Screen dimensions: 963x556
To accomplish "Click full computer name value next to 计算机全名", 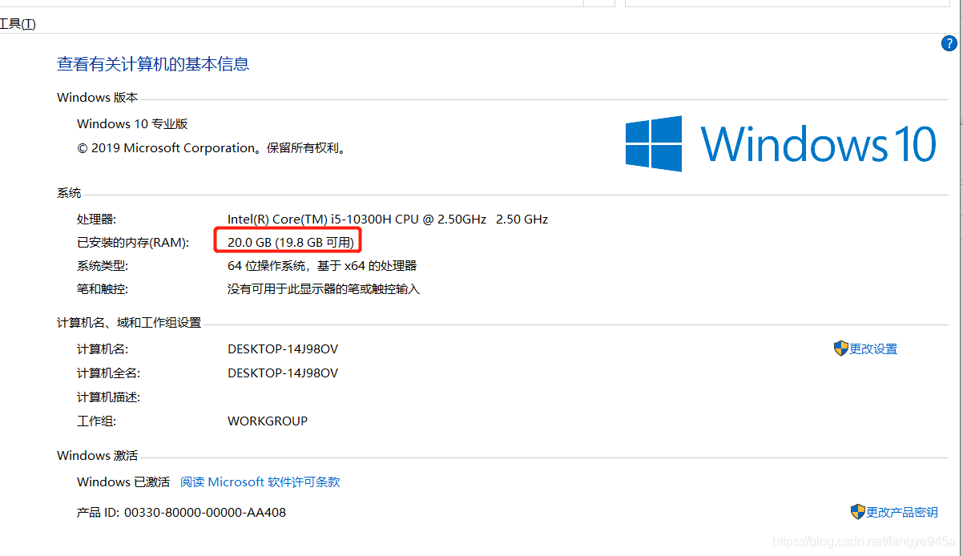I will pos(283,373).
